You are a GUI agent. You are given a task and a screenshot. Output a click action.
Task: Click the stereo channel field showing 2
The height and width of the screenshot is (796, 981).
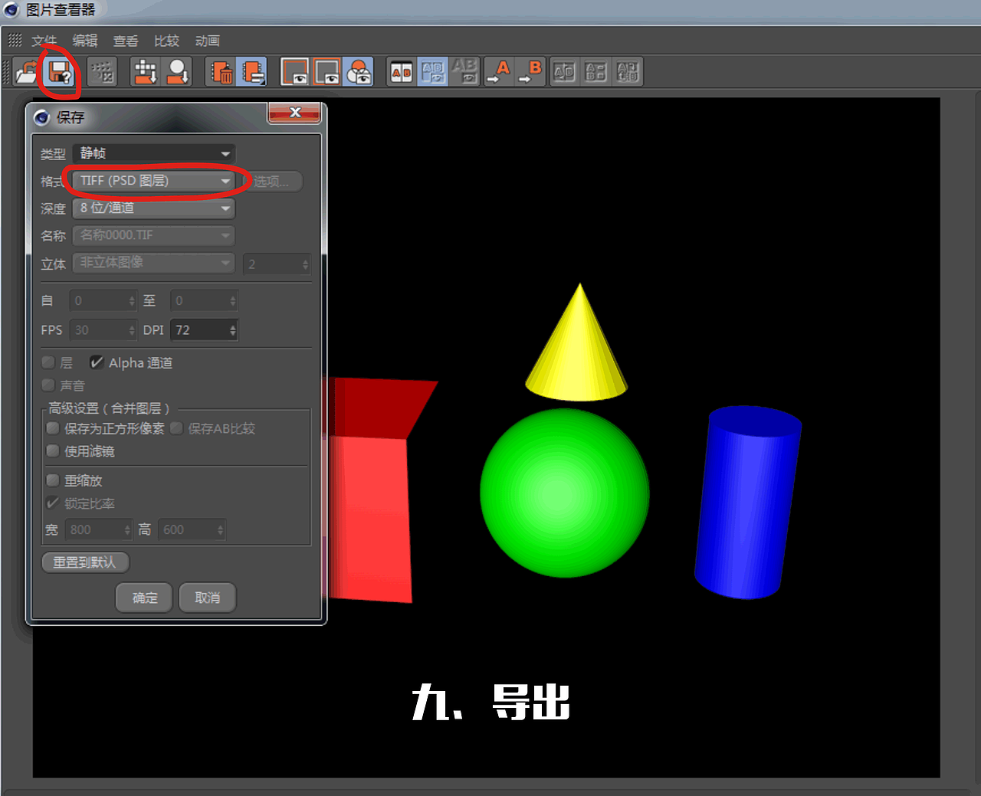point(277,264)
